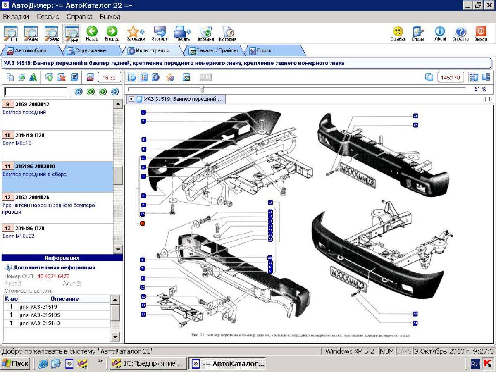Screen dimensions: 496x372
Task: Toggle the 3D view button
Action: click(205, 77)
